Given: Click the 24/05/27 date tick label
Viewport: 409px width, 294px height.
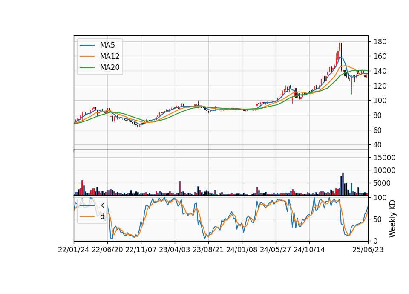Looking at the screenshot, I should 276,250.
